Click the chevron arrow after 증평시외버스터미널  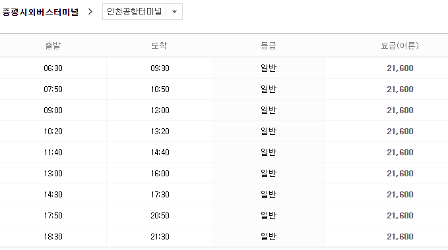pos(90,12)
